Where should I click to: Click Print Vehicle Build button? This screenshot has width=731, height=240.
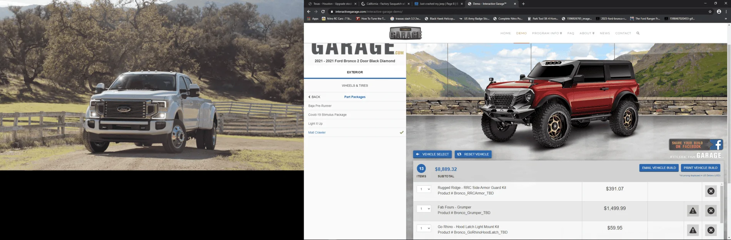(x=700, y=168)
